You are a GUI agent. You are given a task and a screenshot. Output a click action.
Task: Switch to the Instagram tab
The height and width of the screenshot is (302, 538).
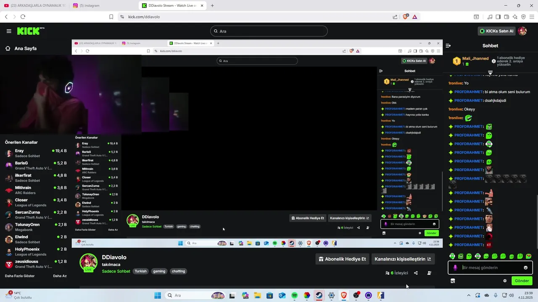(104, 5)
